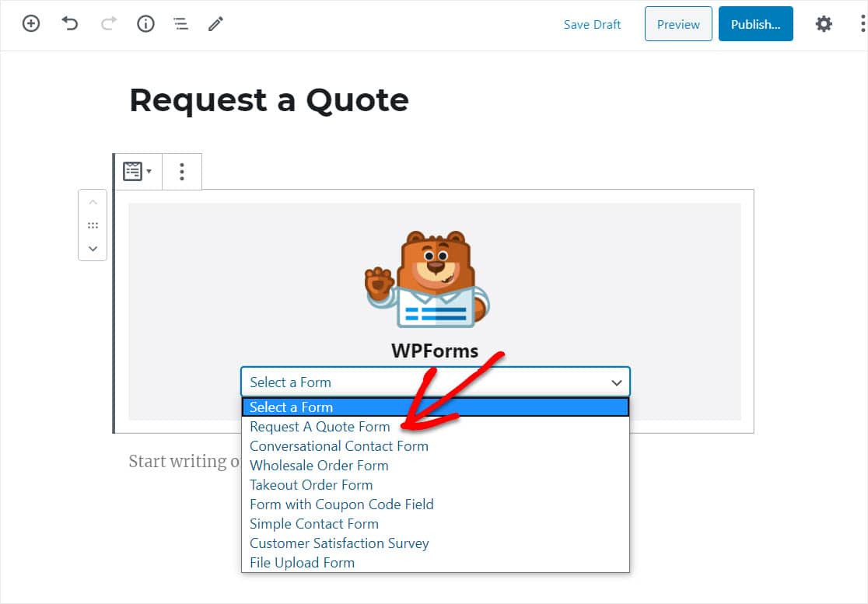Open content structure info icon
This screenshot has height=604, width=868.
[x=145, y=24]
